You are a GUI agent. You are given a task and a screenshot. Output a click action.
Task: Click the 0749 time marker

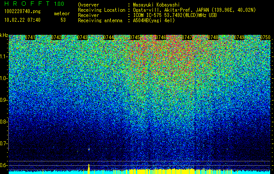point(239,37)
